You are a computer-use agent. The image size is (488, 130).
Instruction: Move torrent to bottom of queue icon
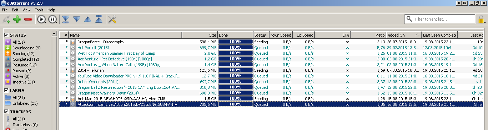click(x=66, y=20)
